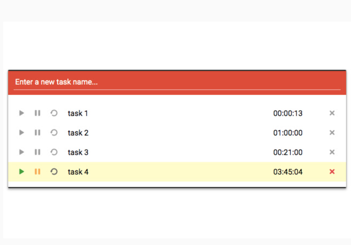Start timing task 3
Viewport: 351px width, 245px height.
click(x=21, y=152)
